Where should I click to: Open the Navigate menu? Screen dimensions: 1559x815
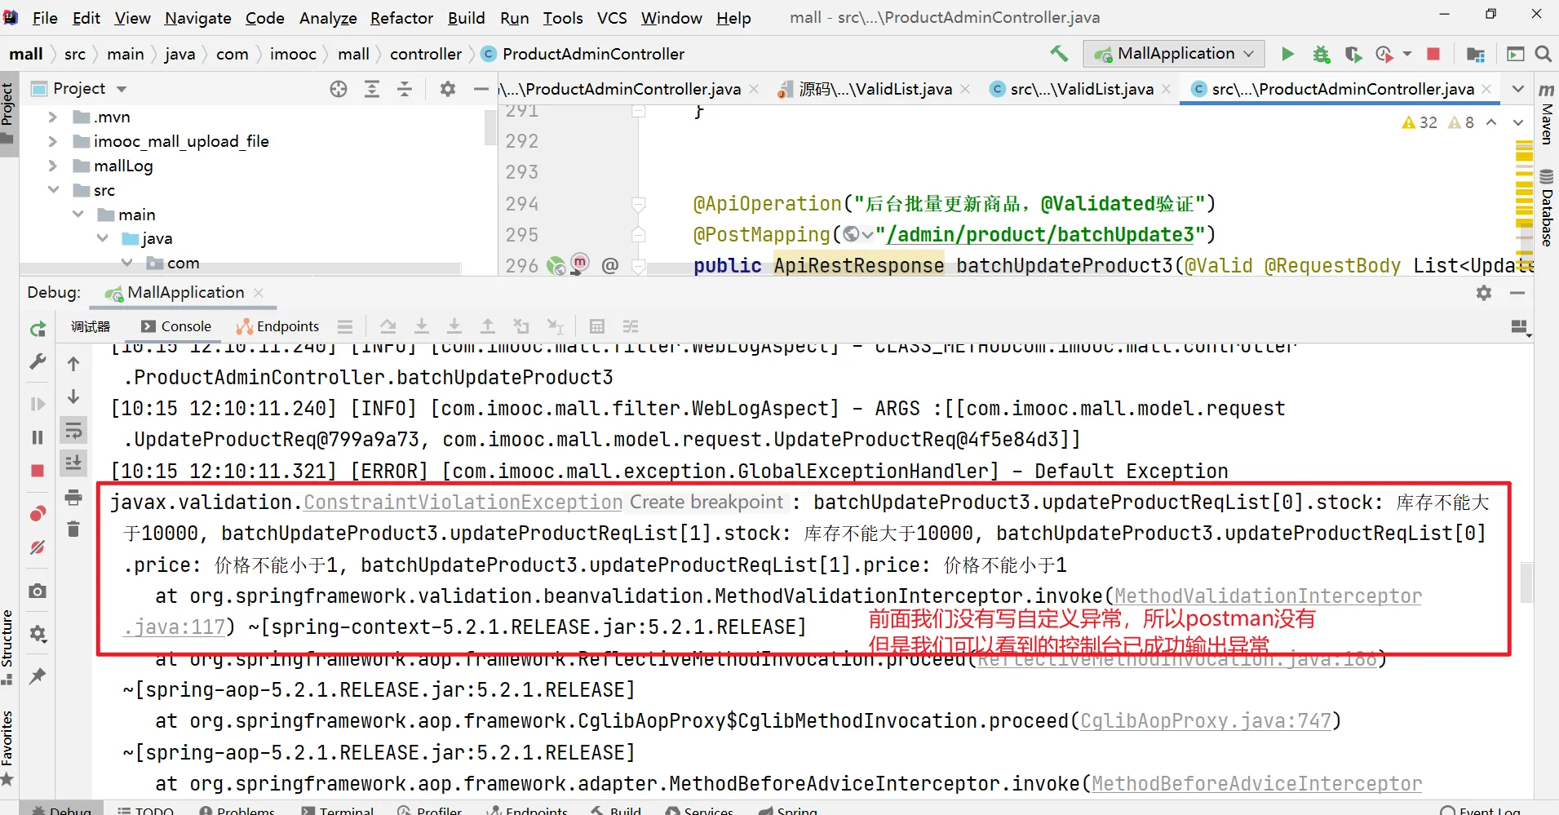click(198, 18)
